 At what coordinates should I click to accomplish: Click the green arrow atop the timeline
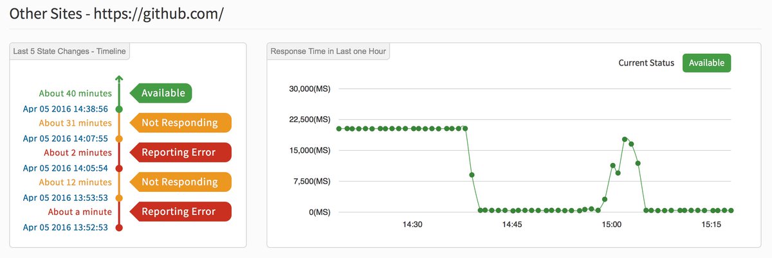119,79
